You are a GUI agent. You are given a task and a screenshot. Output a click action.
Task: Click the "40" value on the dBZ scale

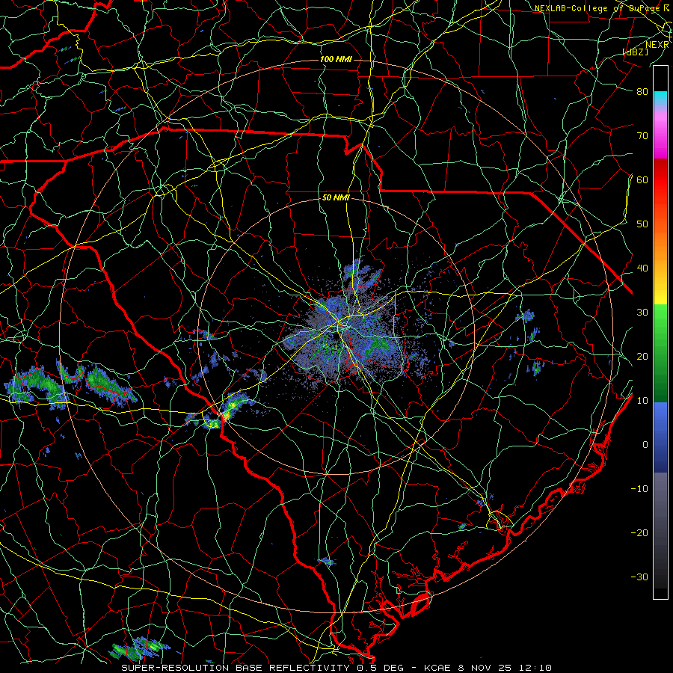[642, 268]
